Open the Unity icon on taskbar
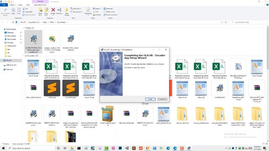This screenshot has height=151, width=269. click(127, 148)
